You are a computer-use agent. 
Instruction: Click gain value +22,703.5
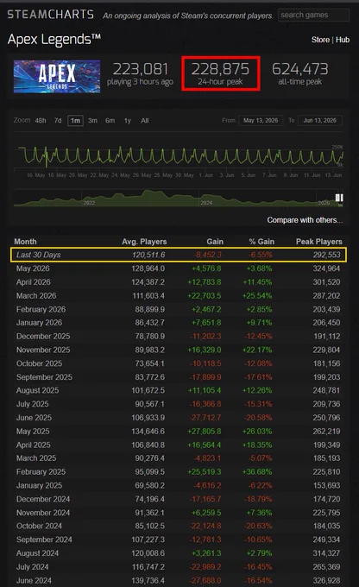205,296
